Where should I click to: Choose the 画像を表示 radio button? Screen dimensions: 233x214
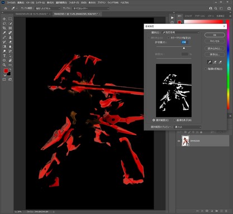[174, 120]
